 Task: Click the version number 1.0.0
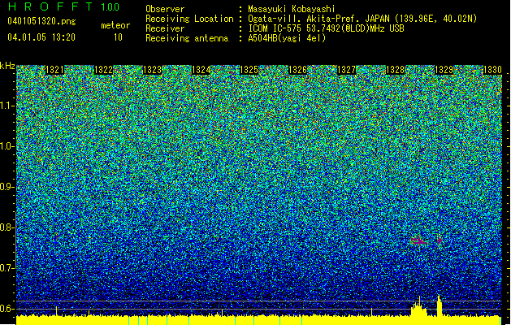point(110,7)
